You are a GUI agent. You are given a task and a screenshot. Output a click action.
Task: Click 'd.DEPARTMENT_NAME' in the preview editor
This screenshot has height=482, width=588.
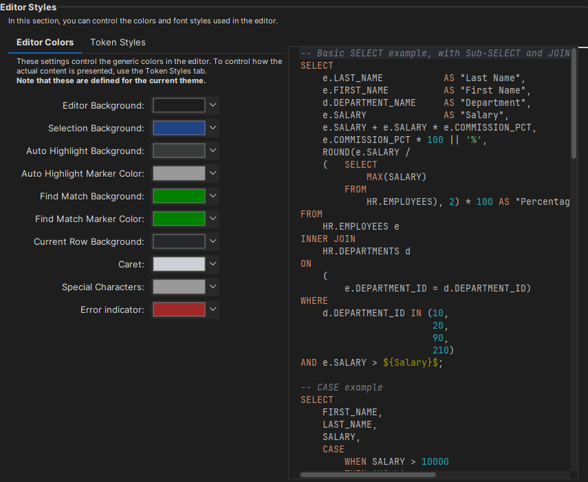369,102
